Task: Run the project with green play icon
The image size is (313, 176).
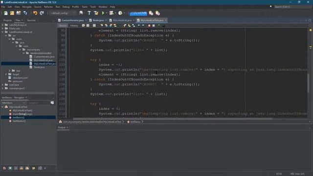Action: (x=103, y=13)
